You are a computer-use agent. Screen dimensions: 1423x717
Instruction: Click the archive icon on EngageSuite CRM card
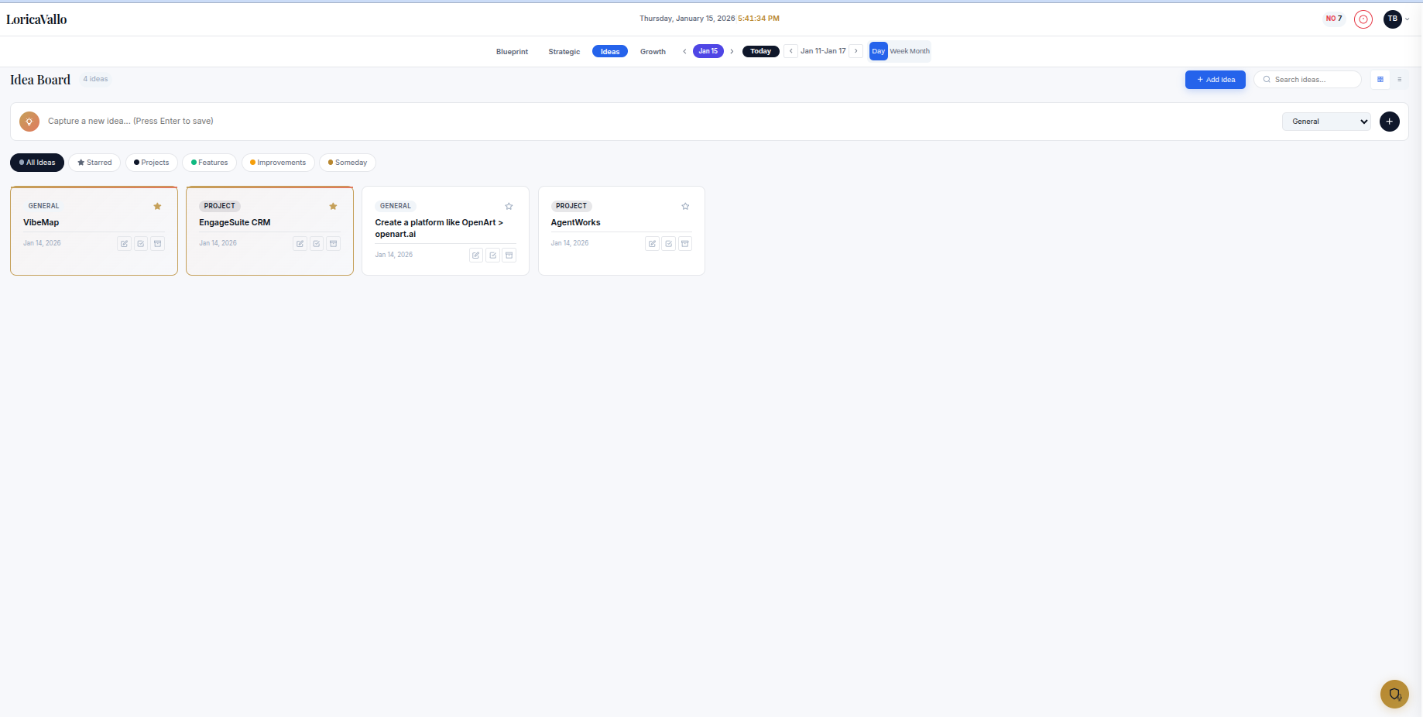333,243
